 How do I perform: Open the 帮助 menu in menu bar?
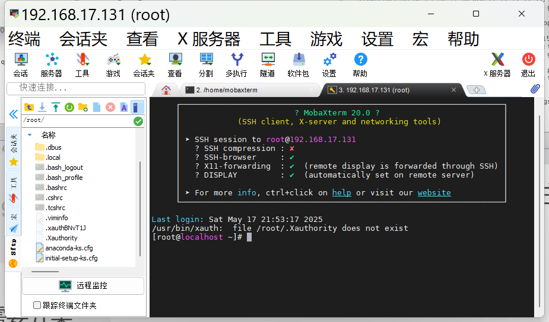click(463, 38)
